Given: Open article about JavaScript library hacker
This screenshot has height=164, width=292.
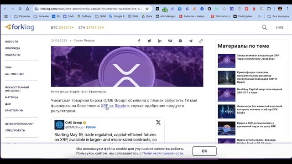Looking at the screenshot, I should click(x=258, y=57).
